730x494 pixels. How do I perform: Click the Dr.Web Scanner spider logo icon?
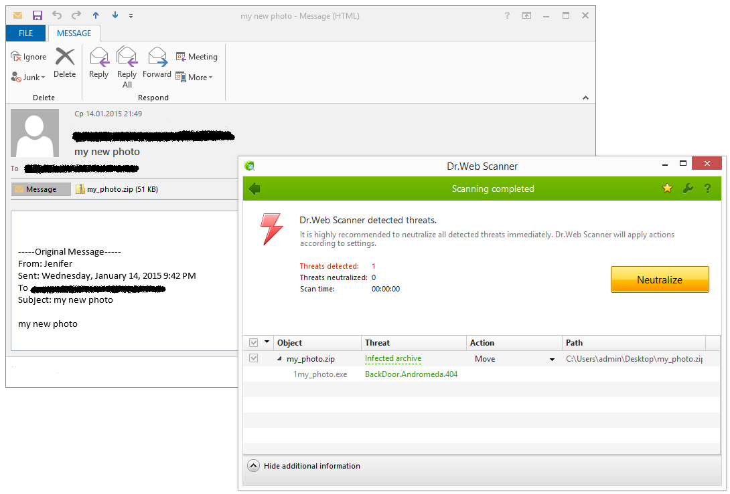click(250, 166)
